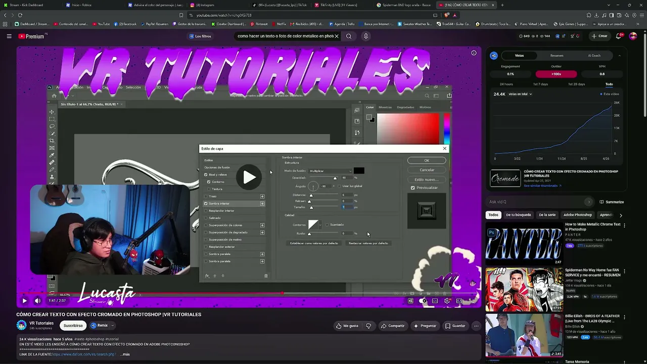Open more actions menu under video
Viewport: 647px width, 364px height.
476,326
